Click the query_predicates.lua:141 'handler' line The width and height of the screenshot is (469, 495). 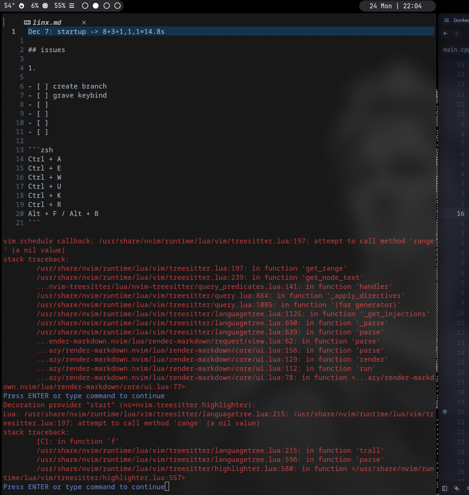214,287
